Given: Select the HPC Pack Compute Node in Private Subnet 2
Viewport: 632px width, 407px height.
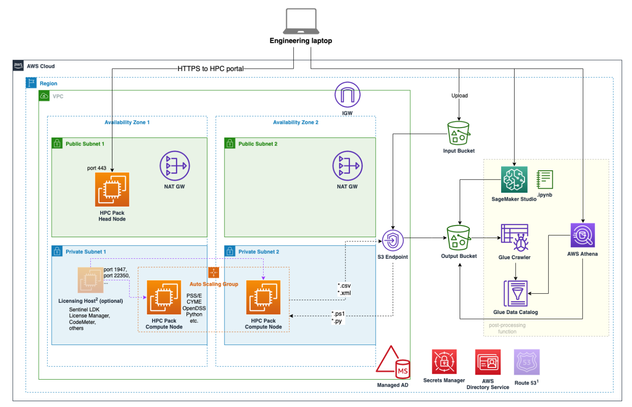Looking at the screenshot, I should click(x=263, y=297).
